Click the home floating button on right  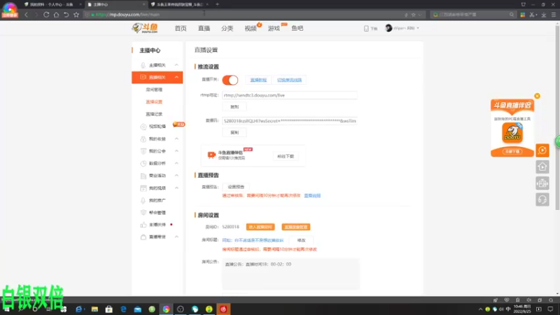[x=542, y=167]
